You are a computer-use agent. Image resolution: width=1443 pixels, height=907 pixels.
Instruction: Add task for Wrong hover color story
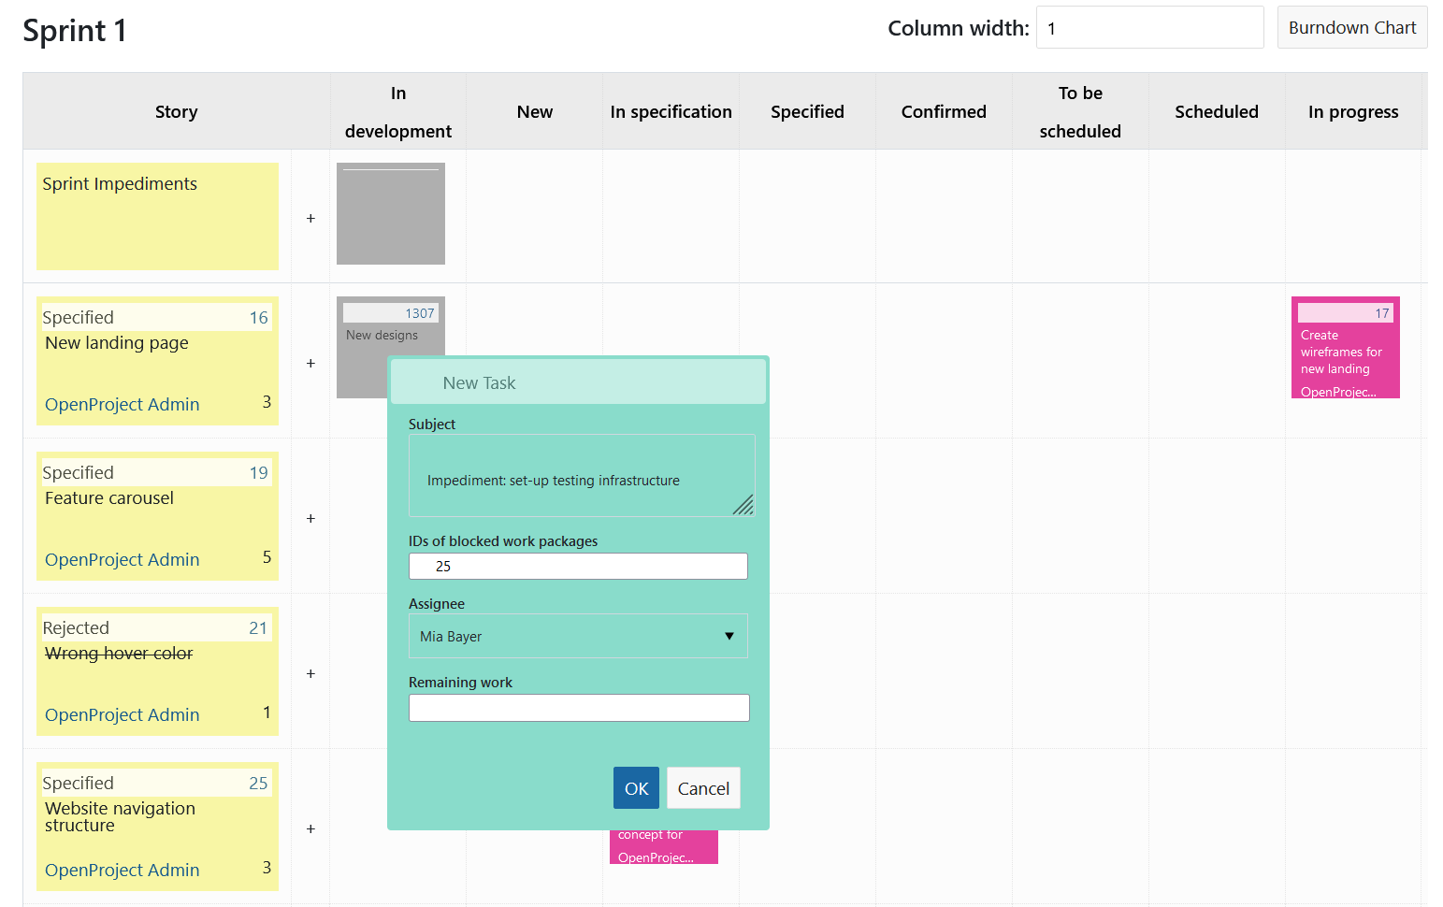coord(310,673)
